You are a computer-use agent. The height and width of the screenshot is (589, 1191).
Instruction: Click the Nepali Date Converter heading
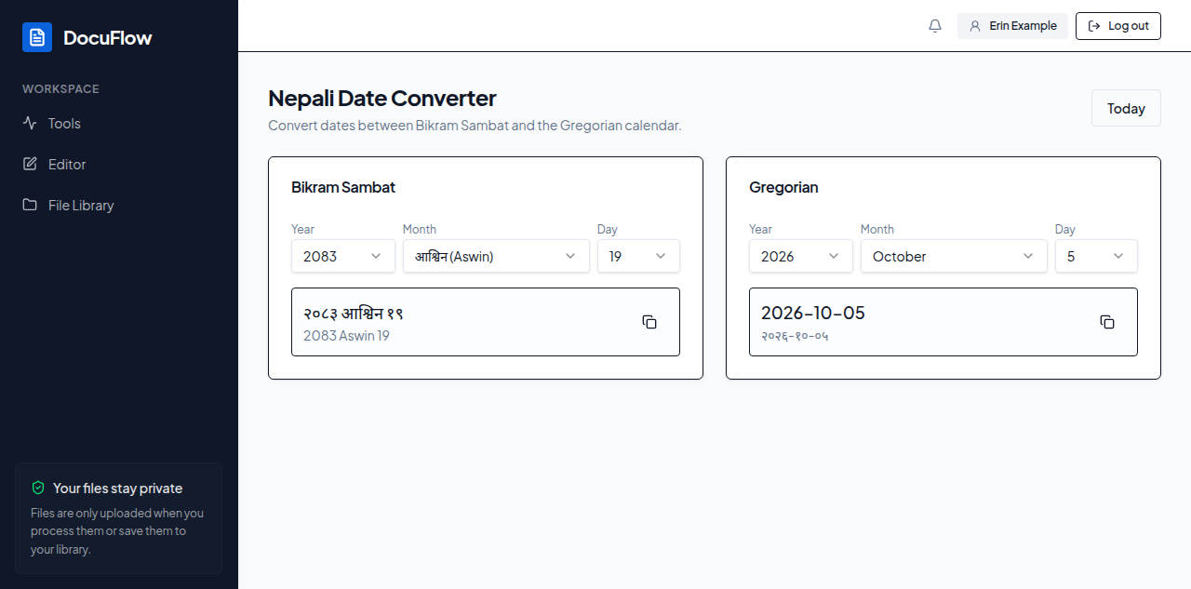pyautogui.click(x=382, y=98)
